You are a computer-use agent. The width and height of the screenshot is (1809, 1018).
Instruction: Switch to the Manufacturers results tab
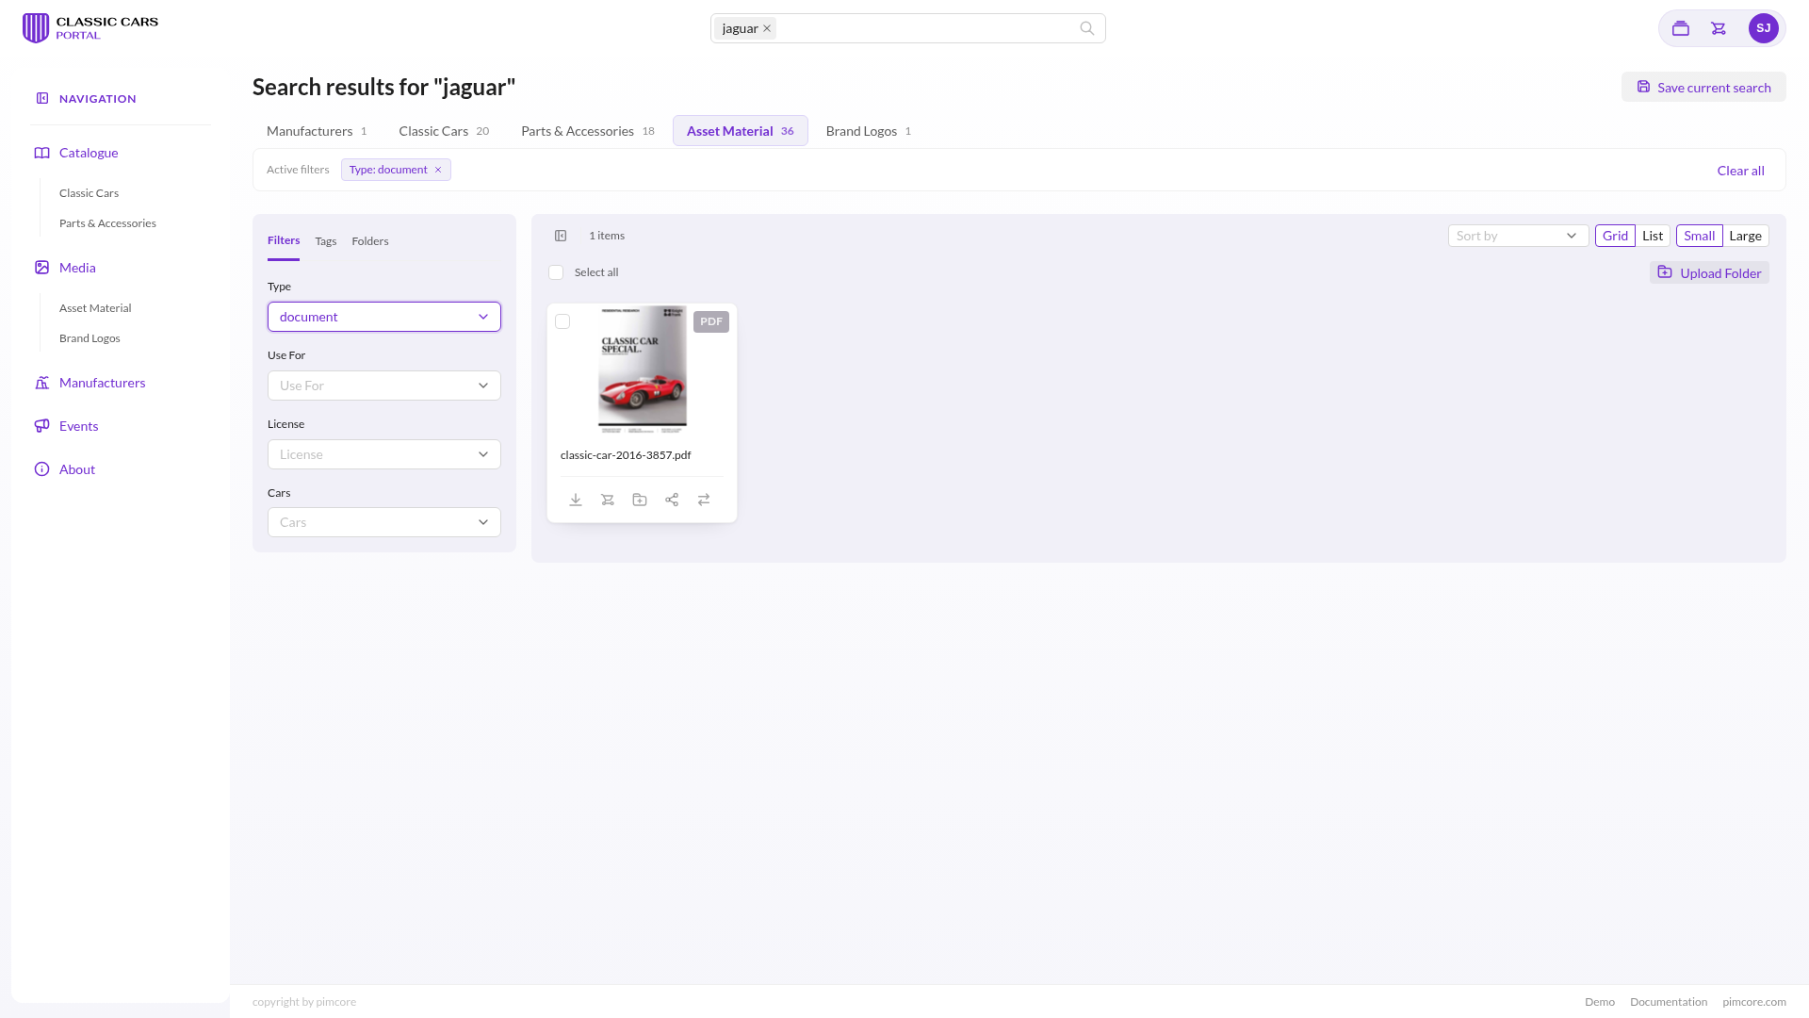coord(317,131)
